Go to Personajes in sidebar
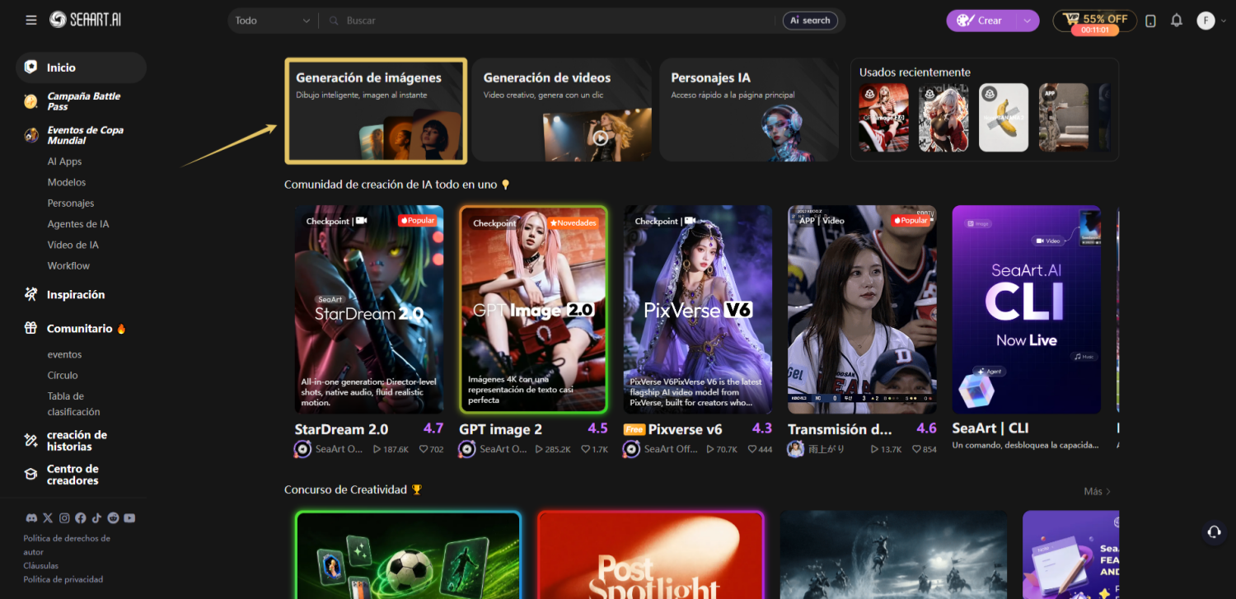Image resolution: width=1236 pixels, height=599 pixels. click(x=71, y=203)
